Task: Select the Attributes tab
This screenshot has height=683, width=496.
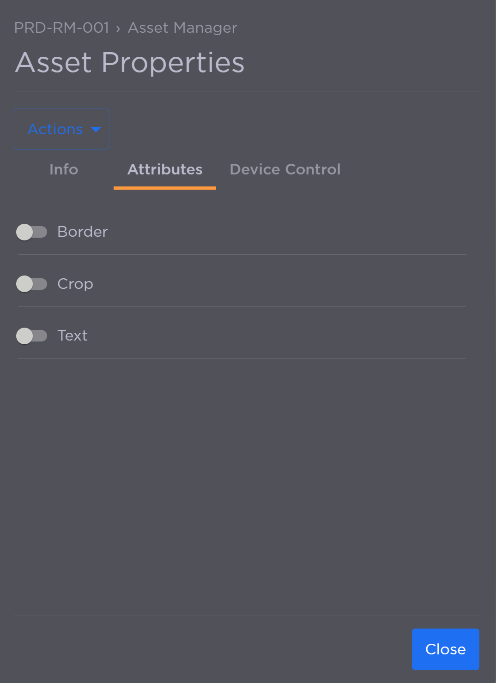Action: [x=164, y=169]
